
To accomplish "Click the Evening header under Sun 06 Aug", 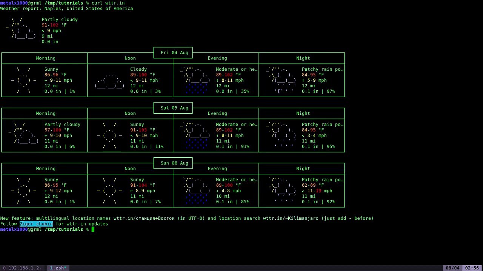I will click(217, 169).
